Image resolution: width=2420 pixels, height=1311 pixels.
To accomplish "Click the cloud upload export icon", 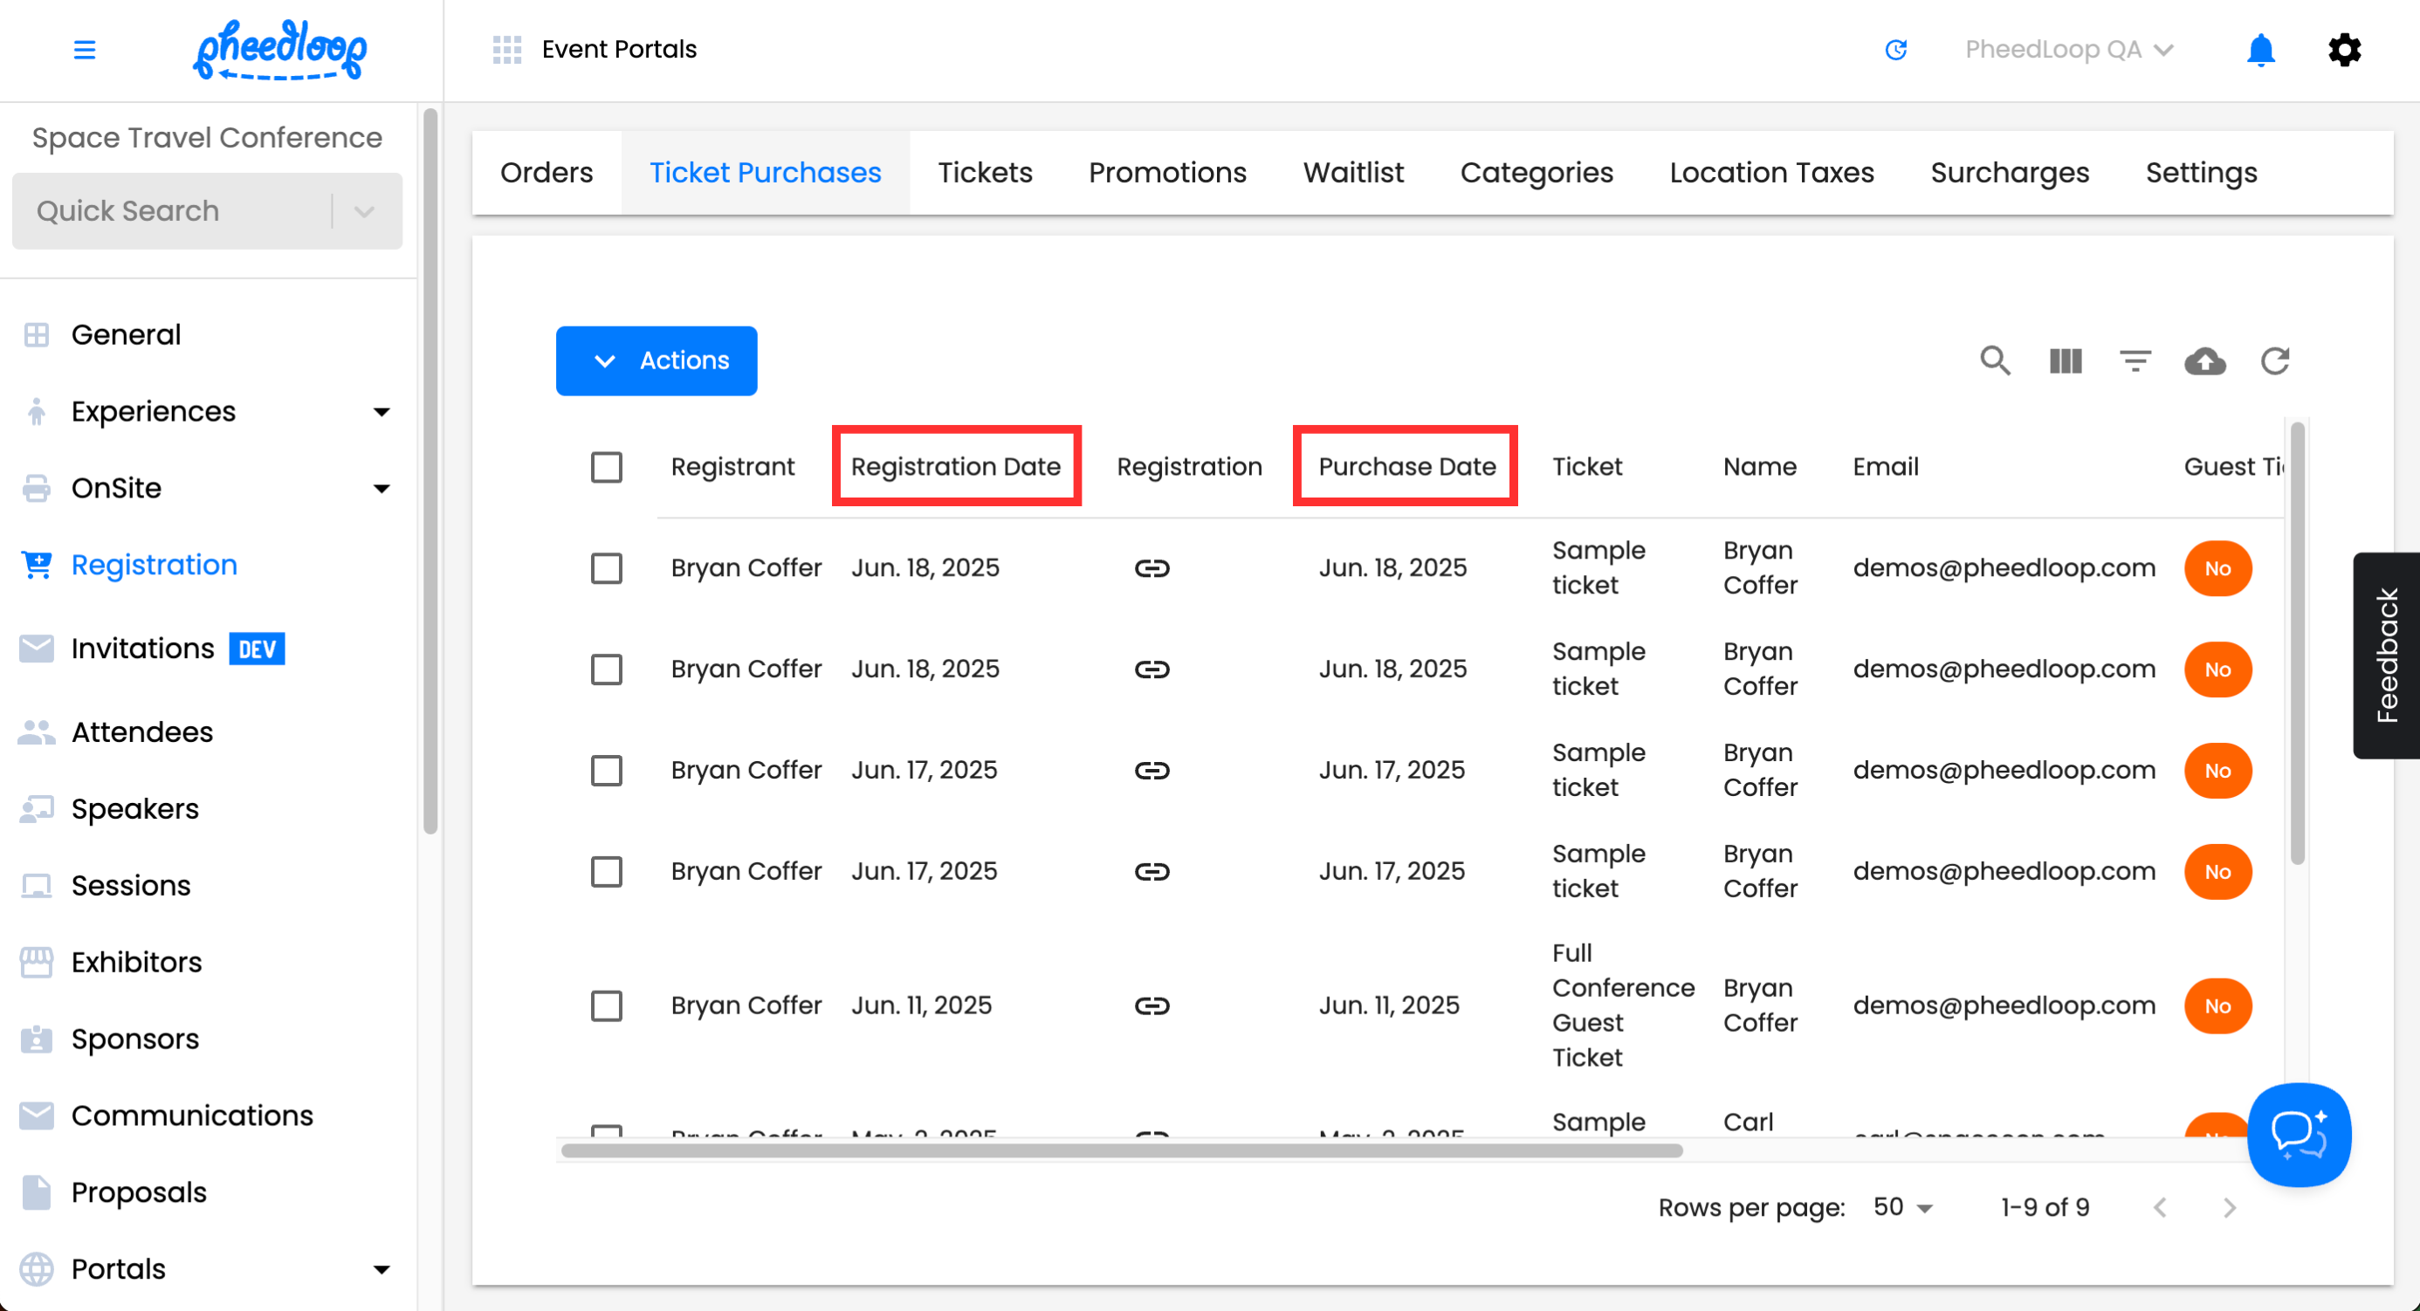I will (2203, 360).
